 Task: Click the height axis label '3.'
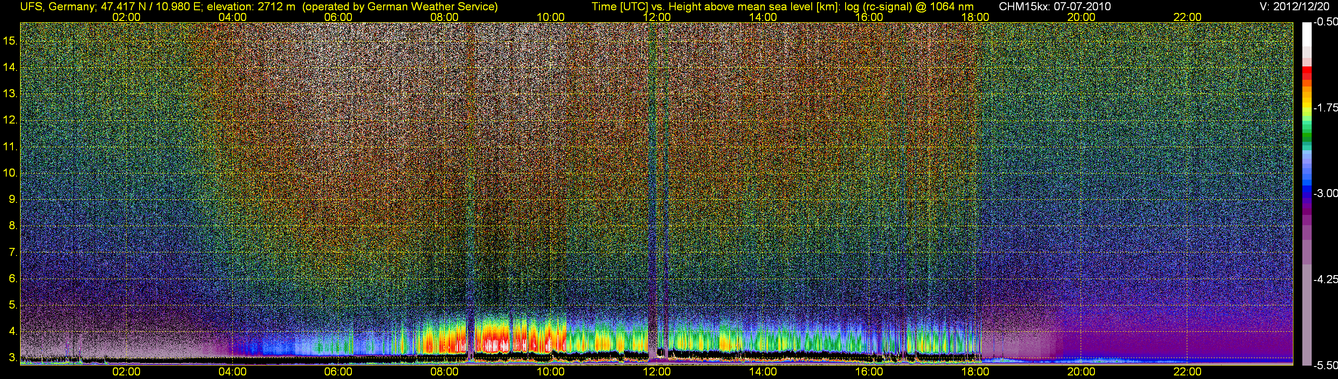click(13, 358)
